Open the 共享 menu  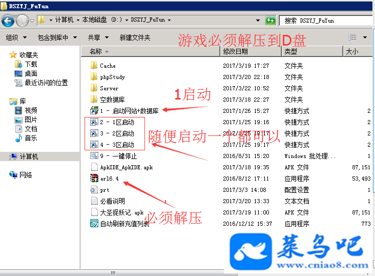click(x=98, y=37)
